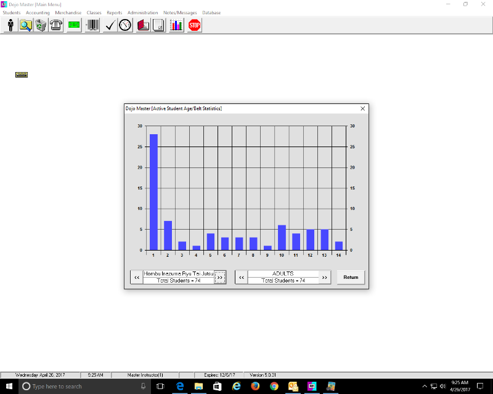Open the Classes menu
The image size is (493, 394).
(x=94, y=12)
